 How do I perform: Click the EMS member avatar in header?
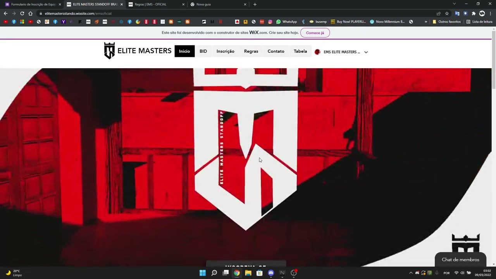[x=317, y=52]
